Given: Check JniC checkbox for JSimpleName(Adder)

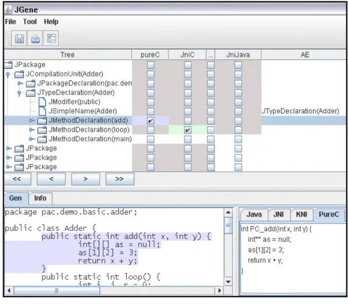Looking at the screenshot, I should click(x=188, y=112).
